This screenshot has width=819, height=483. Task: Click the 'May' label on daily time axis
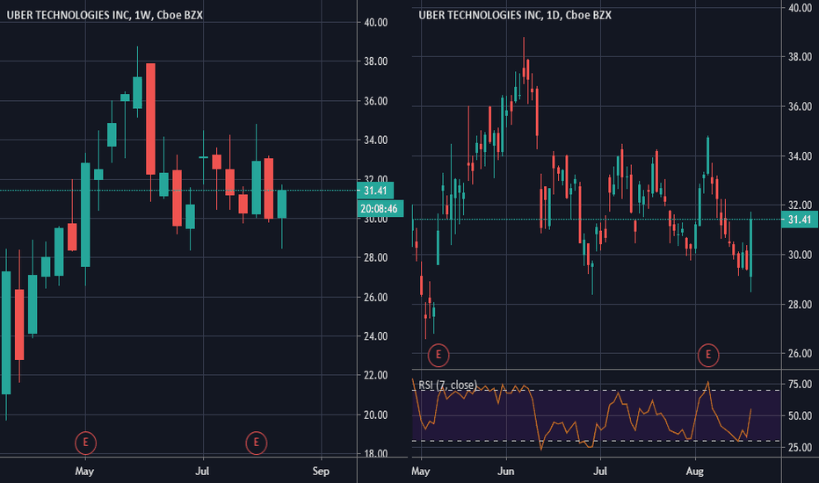420,471
